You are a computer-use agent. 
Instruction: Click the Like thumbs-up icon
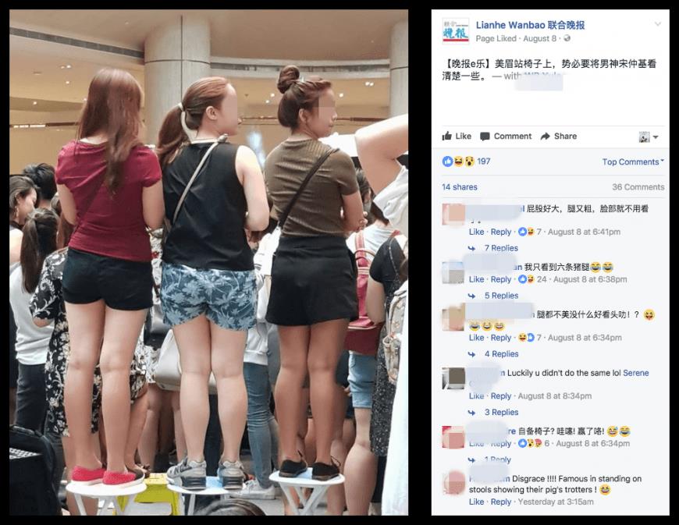point(447,136)
